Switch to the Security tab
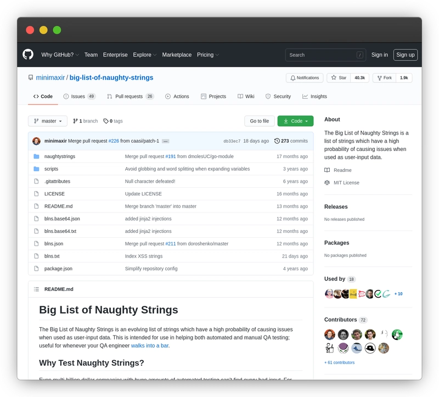This screenshot has height=397, width=439. [x=278, y=97]
